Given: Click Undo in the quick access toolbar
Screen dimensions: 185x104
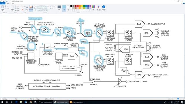Looking at the screenshot, I should (x=6, y=1).
